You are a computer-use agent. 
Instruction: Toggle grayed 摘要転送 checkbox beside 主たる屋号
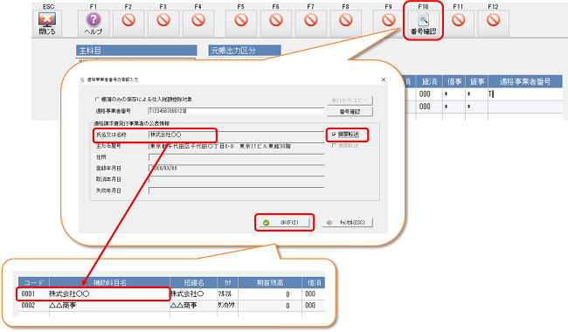(x=334, y=146)
